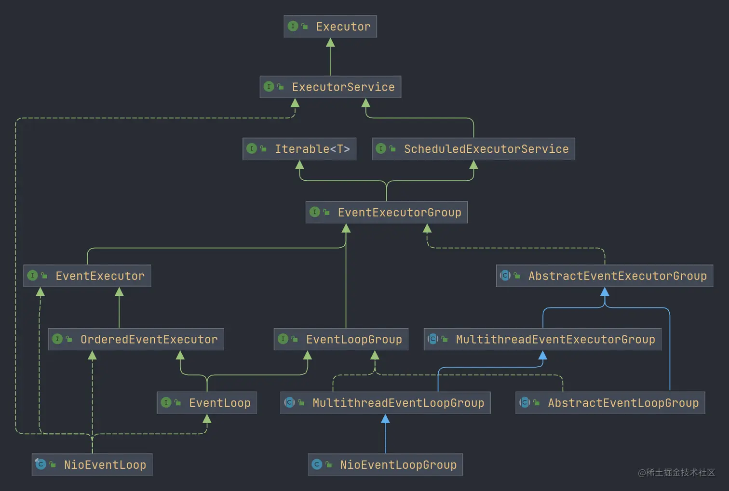This screenshot has width=729, height=491.
Task: Click the class icon on MultithreadEventLoopGroup
Action: pos(289,402)
